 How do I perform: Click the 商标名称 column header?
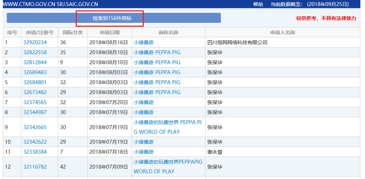pos(168,32)
